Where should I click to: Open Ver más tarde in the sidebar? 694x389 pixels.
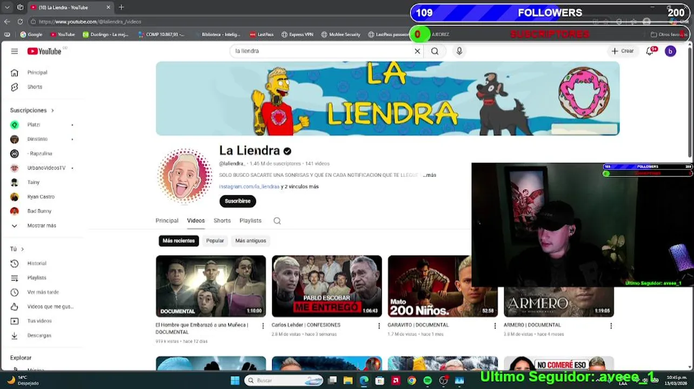point(43,292)
